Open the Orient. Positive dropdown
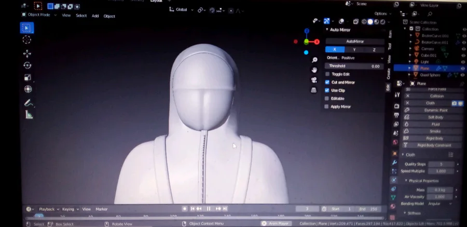 point(355,58)
